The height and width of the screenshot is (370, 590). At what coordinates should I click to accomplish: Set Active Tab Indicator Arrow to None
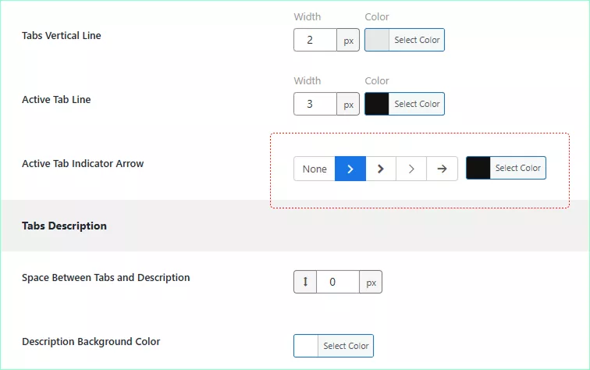click(315, 169)
